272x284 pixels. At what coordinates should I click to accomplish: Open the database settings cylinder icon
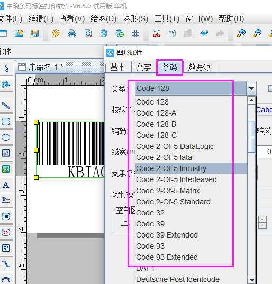click(x=104, y=33)
